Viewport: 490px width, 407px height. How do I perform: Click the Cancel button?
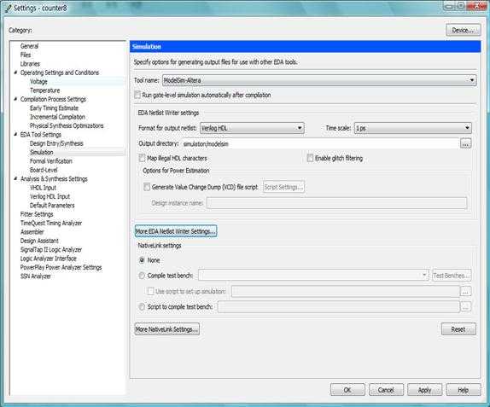pos(386,389)
